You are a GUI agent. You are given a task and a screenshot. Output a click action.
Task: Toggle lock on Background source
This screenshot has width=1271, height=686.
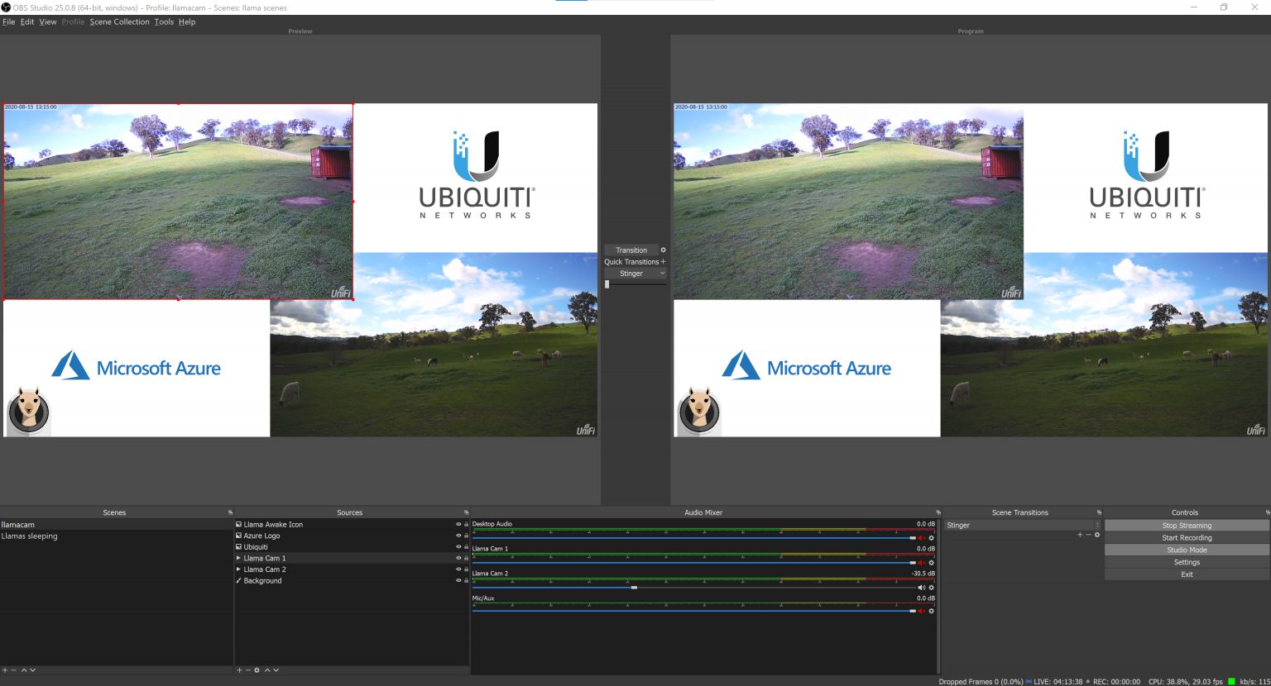[466, 580]
